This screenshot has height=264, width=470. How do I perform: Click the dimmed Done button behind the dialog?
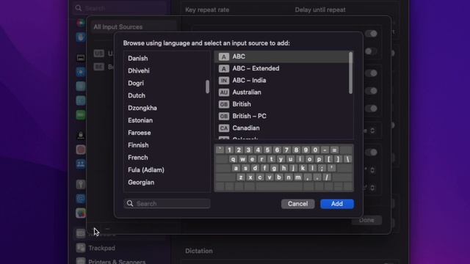[x=366, y=220]
